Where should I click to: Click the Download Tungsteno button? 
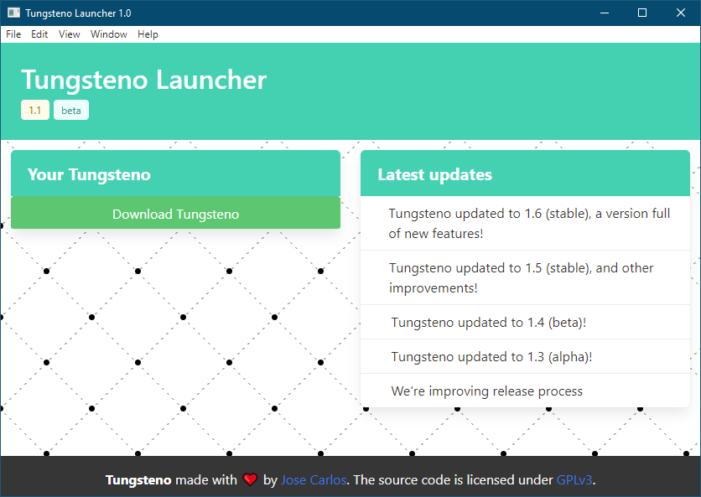click(x=176, y=213)
